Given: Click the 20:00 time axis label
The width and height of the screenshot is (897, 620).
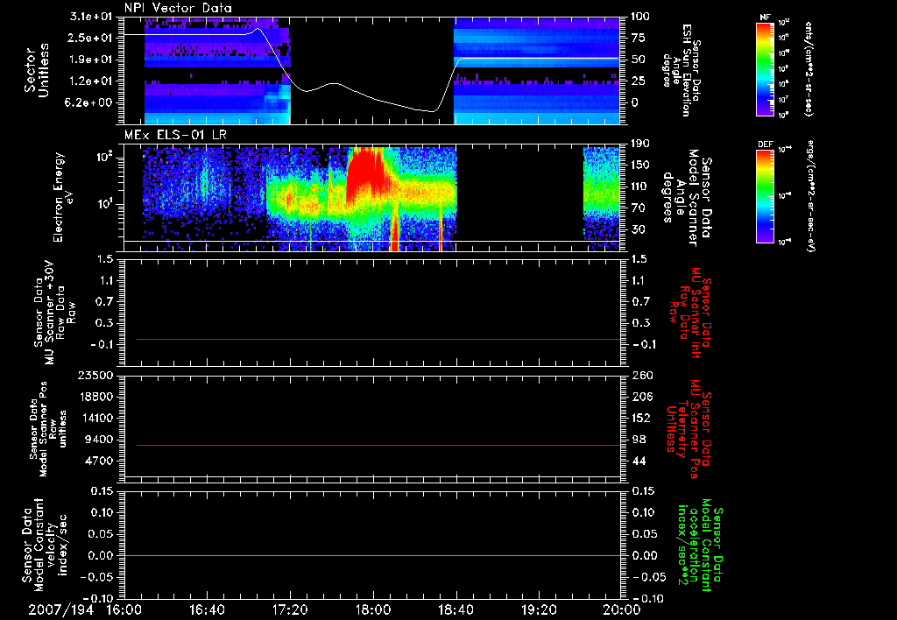Looking at the screenshot, I should (x=622, y=610).
